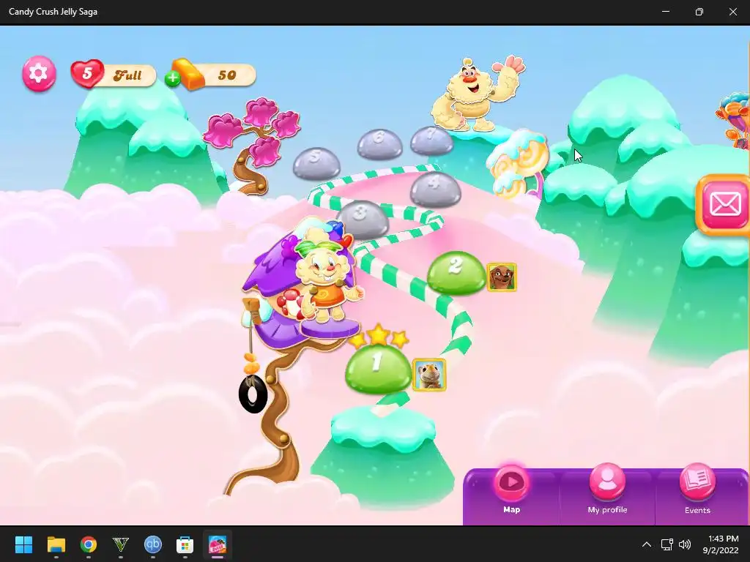Tap the lives heart showing 5
Image resolution: width=750 pixels, height=562 pixels.
[87, 74]
